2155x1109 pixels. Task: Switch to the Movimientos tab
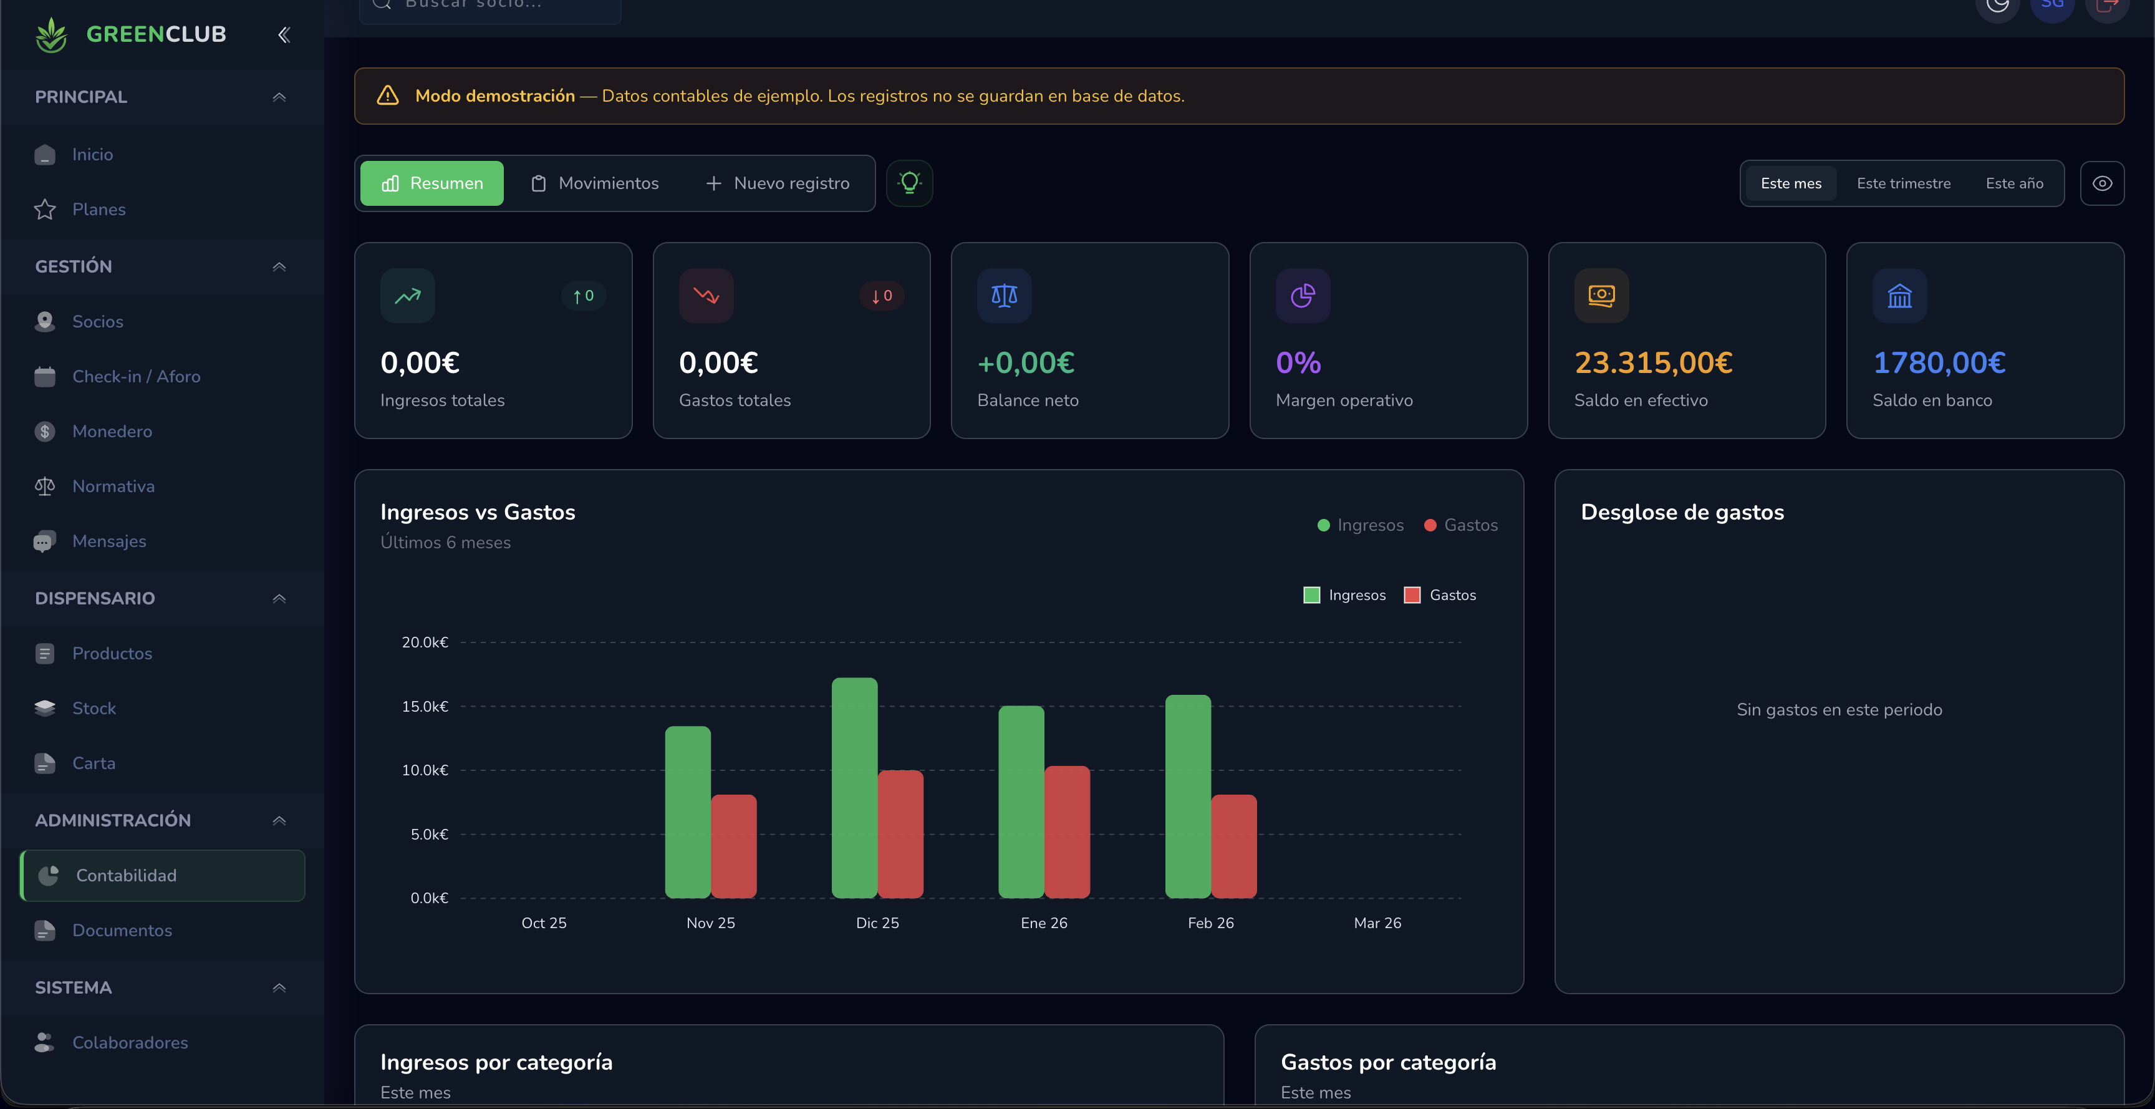[x=595, y=183]
